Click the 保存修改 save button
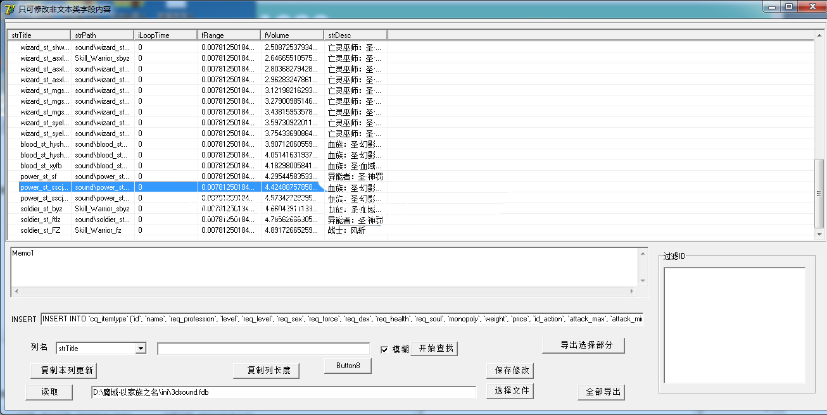Image resolution: width=827 pixels, height=415 pixels. [509, 370]
